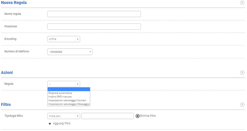
Task: Focus the Nome regola input field
Action: [94, 14]
